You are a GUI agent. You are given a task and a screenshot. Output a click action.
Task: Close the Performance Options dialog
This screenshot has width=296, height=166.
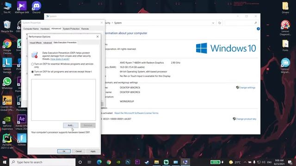(98, 36)
